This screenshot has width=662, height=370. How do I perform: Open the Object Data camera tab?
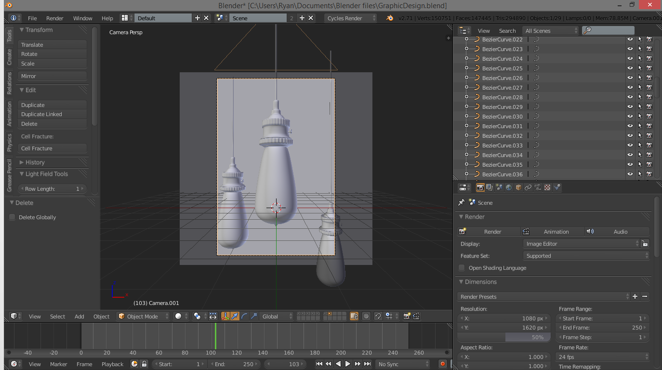coord(538,187)
